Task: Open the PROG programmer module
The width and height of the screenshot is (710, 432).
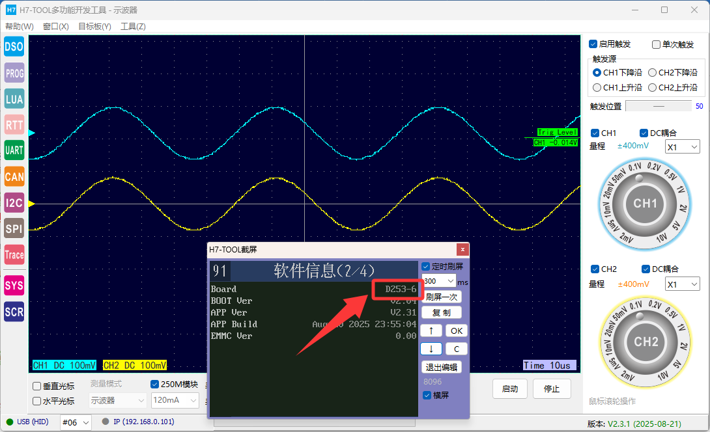Action: pos(14,73)
